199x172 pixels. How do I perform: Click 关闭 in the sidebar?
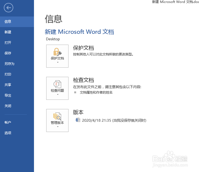pos(17,106)
